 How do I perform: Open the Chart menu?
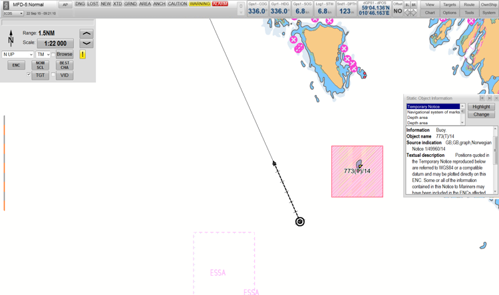430,13
